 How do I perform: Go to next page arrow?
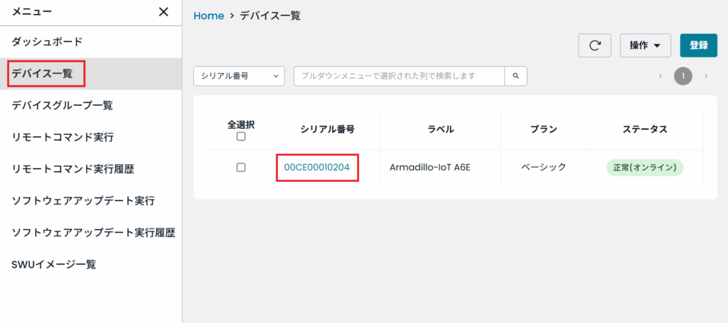[x=706, y=76]
